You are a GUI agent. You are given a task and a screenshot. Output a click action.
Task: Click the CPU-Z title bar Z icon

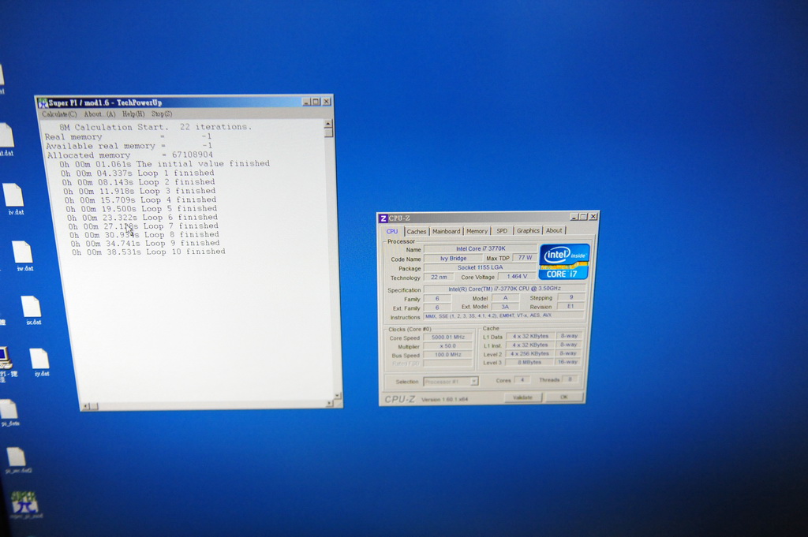coord(383,218)
